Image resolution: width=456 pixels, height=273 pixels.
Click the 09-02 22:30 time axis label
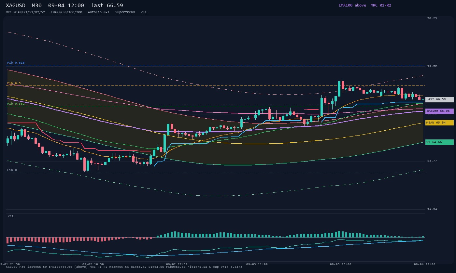[x=177, y=264]
